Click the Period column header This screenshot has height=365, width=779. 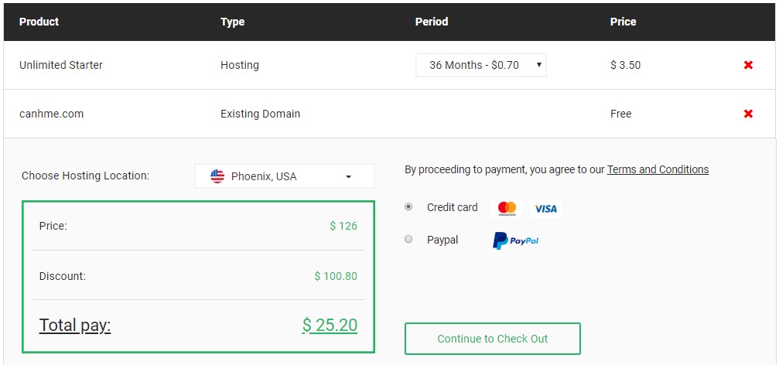click(x=432, y=22)
